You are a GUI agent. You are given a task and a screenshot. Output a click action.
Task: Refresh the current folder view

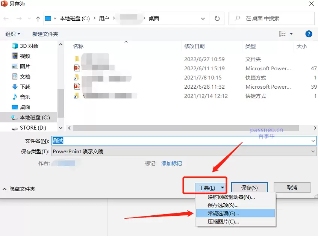pyautogui.click(x=217, y=18)
